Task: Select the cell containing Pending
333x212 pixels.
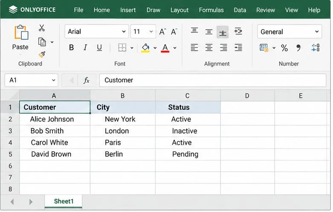Action: pyautogui.click(x=188, y=154)
